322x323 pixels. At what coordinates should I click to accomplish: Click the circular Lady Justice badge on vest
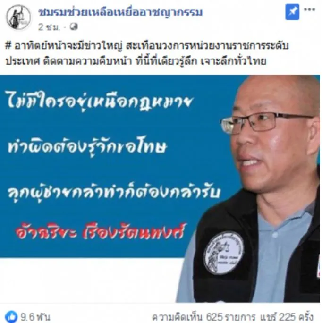coord(223,253)
